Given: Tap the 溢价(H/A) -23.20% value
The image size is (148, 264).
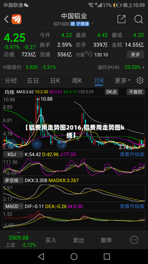Looking at the screenshot, I should pyautogui.click(x=132, y=67).
